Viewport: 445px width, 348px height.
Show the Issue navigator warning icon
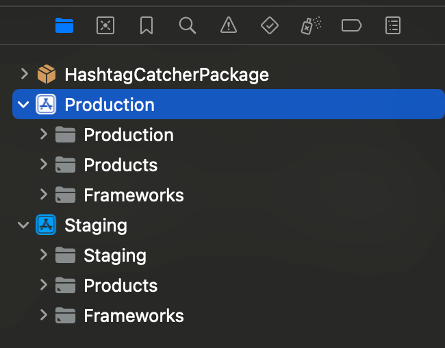coord(229,25)
